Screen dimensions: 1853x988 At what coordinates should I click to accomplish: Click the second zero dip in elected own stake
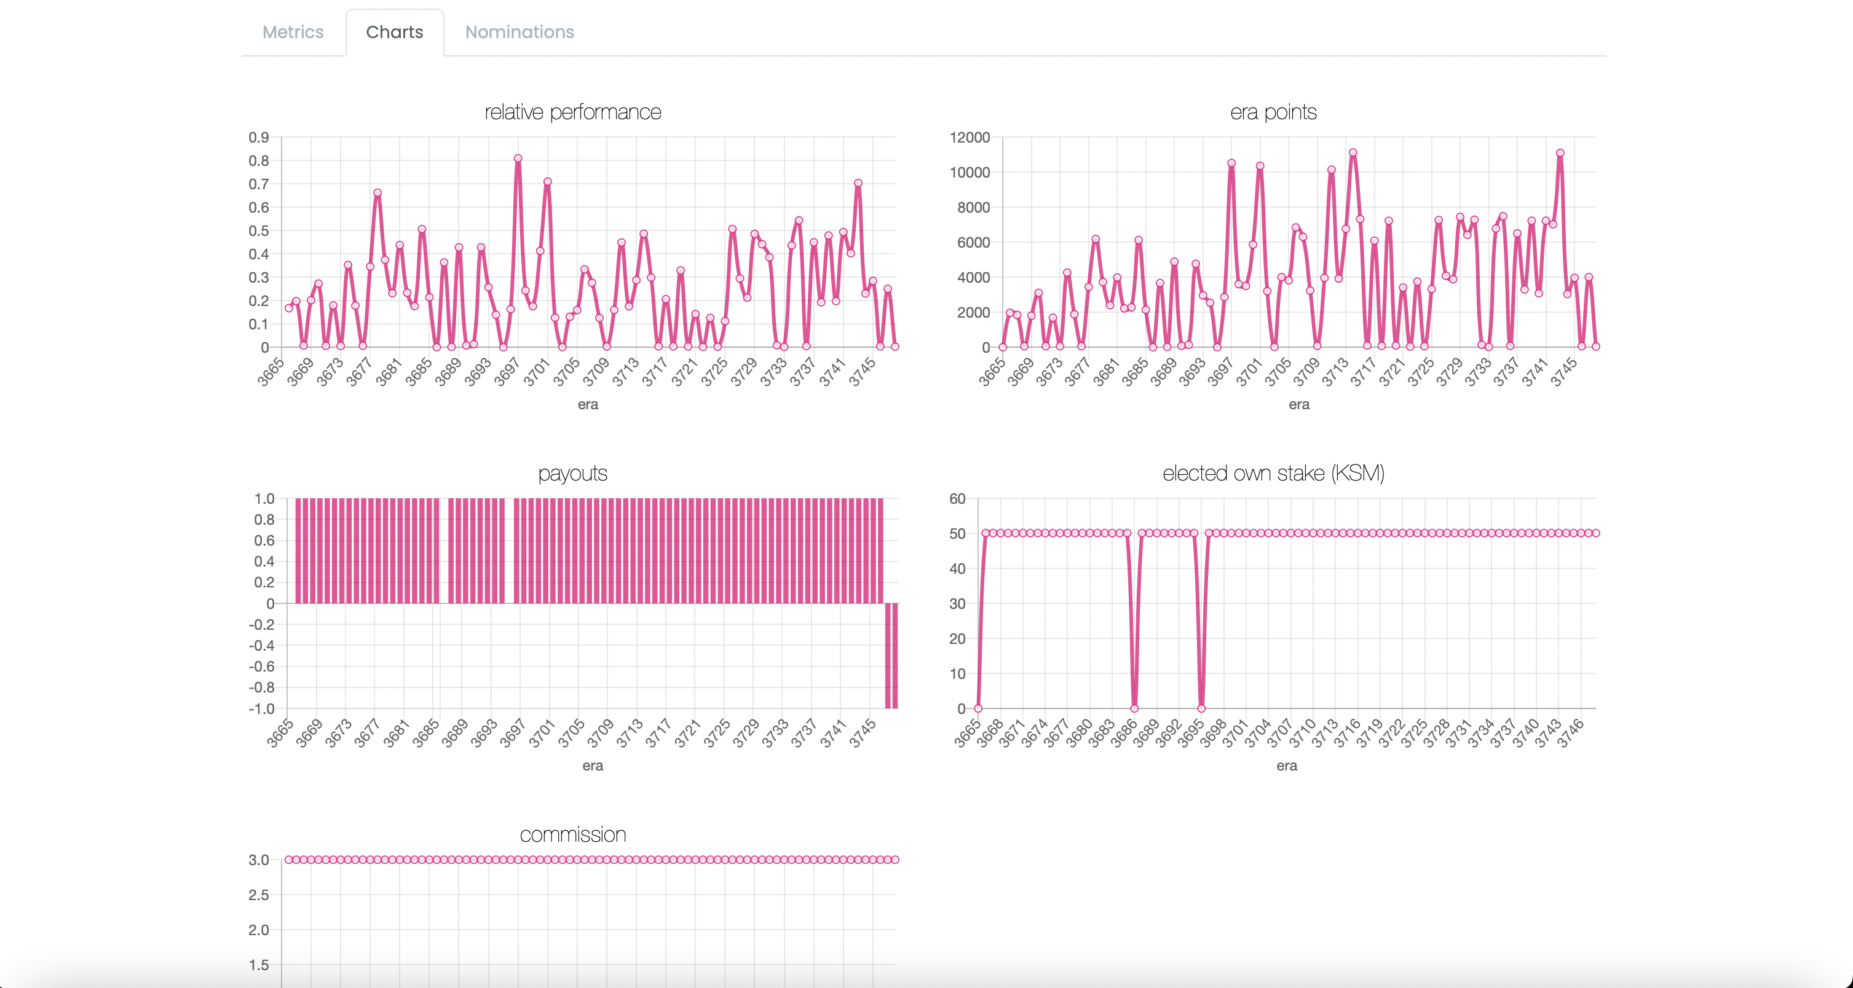click(x=1201, y=708)
